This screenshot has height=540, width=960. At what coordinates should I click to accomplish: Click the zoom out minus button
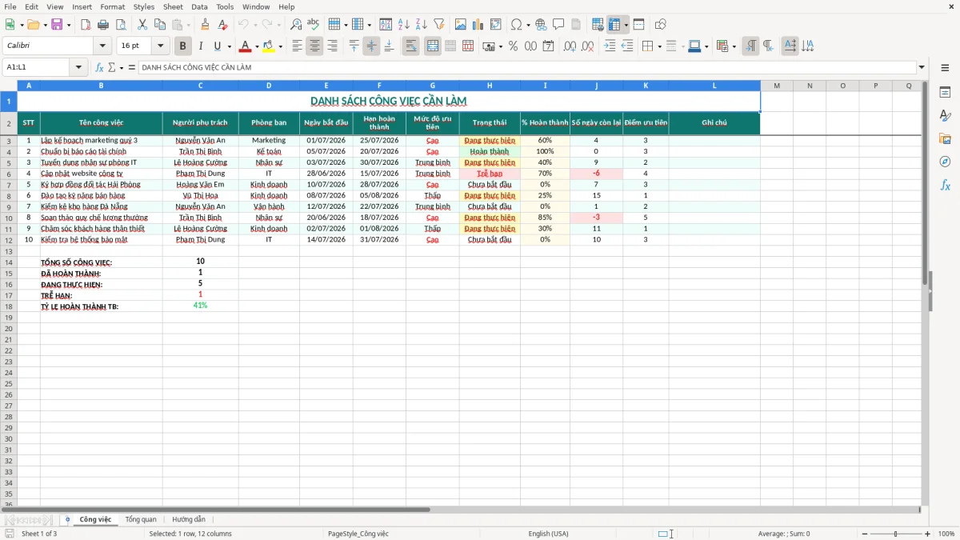coord(863,534)
